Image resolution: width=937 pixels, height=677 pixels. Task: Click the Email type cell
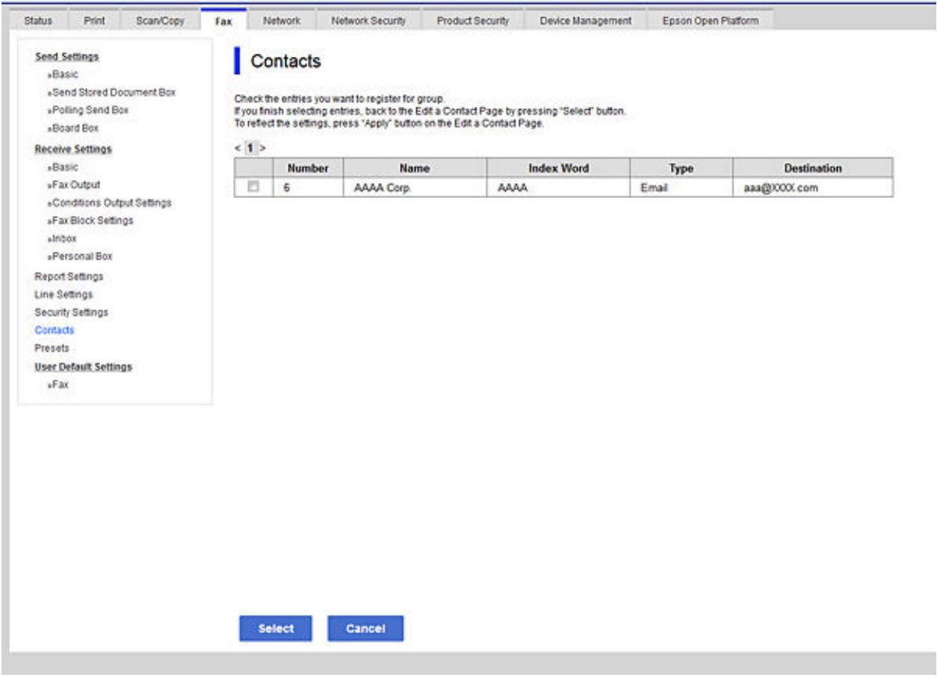click(x=681, y=188)
